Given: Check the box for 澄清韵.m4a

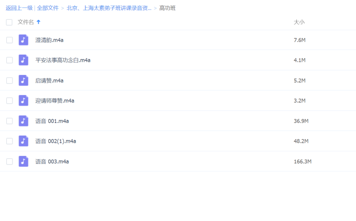Looking at the screenshot, I should tap(9, 40).
